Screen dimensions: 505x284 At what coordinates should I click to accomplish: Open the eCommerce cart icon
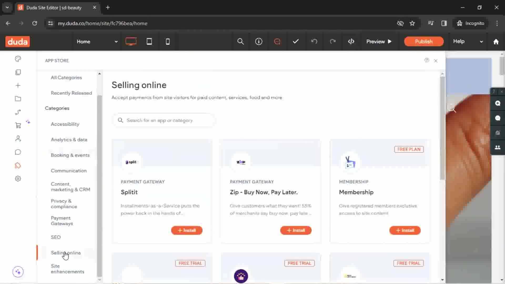point(18,125)
